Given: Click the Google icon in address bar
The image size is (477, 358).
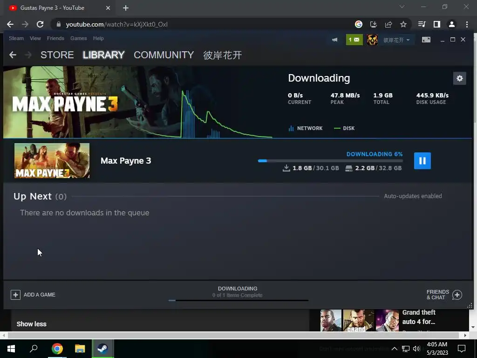Looking at the screenshot, I should pyautogui.click(x=359, y=24).
